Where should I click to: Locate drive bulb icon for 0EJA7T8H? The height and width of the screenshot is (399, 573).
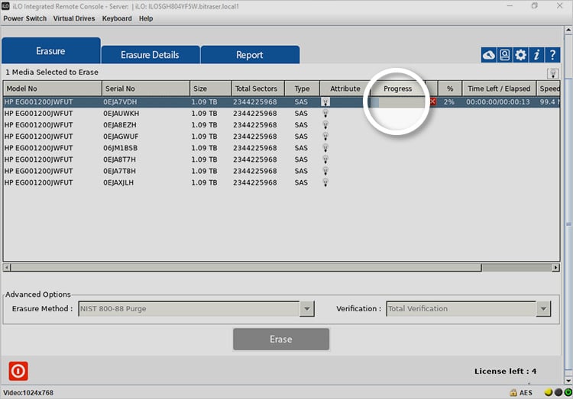(x=325, y=171)
